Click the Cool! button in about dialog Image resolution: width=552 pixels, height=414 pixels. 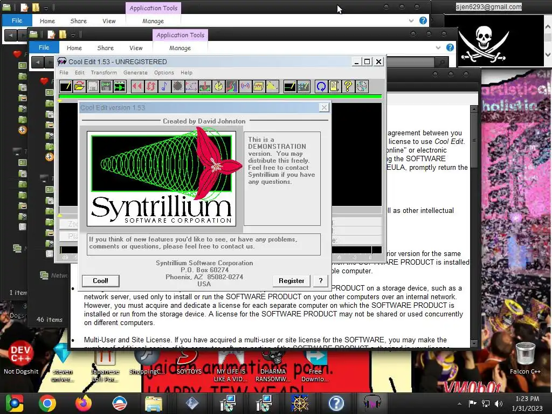pyautogui.click(x=100, y=280)
